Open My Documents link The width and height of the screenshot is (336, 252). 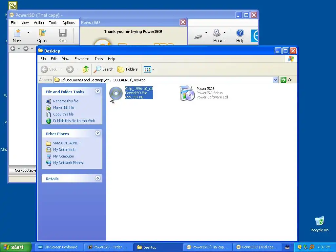[x=65, y=150]
